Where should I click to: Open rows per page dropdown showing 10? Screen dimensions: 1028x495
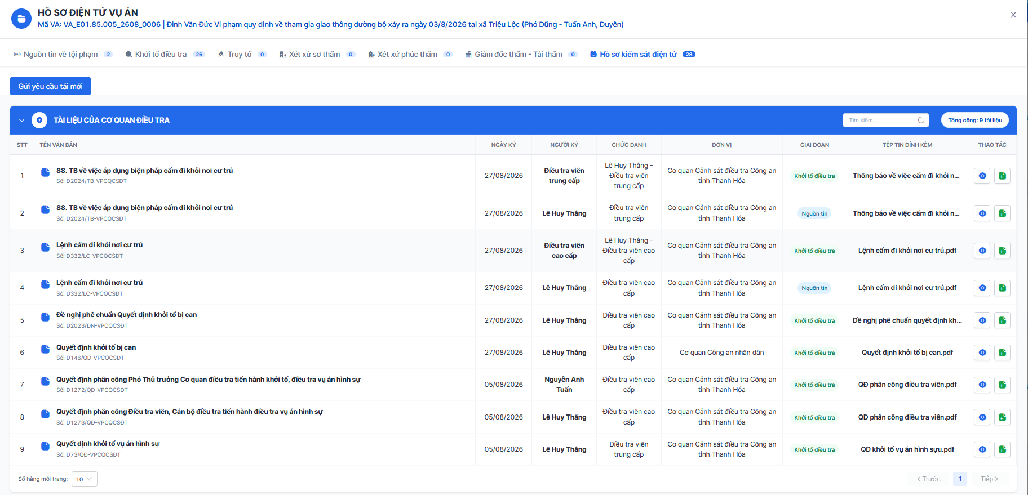[x=85, y=479]
